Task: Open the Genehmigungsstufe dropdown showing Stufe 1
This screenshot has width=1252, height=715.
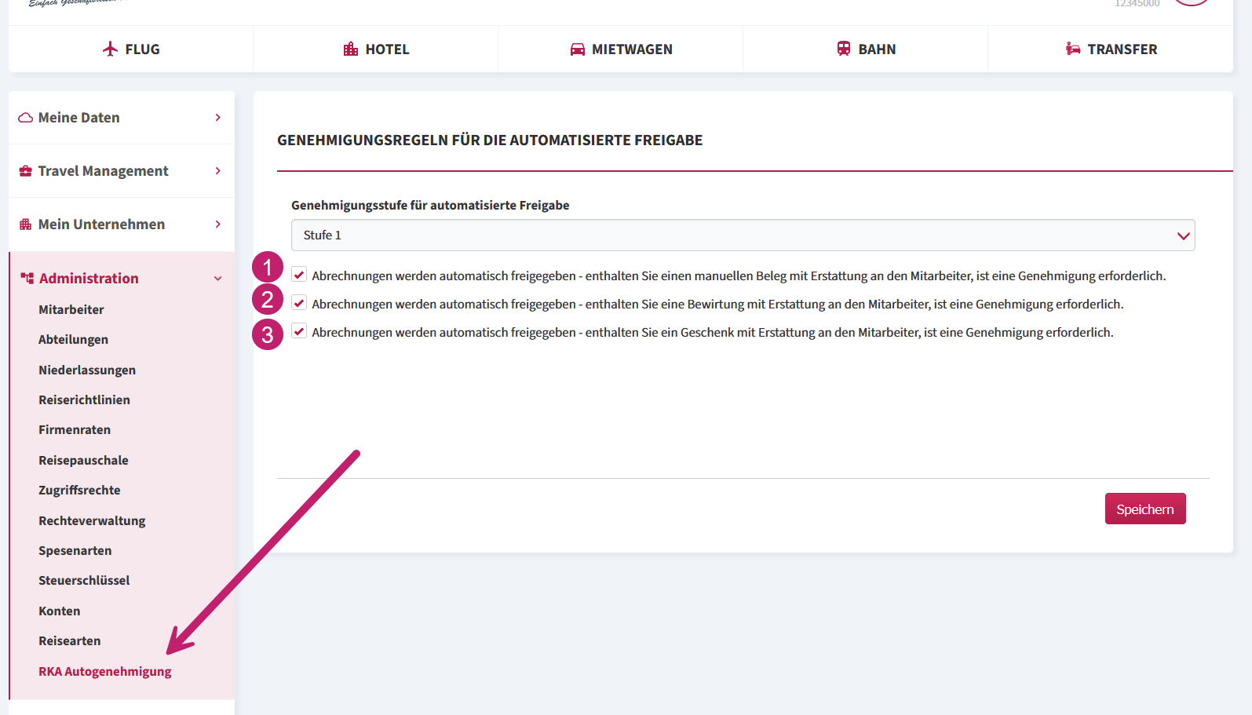Action: click(x=743, y=235)
